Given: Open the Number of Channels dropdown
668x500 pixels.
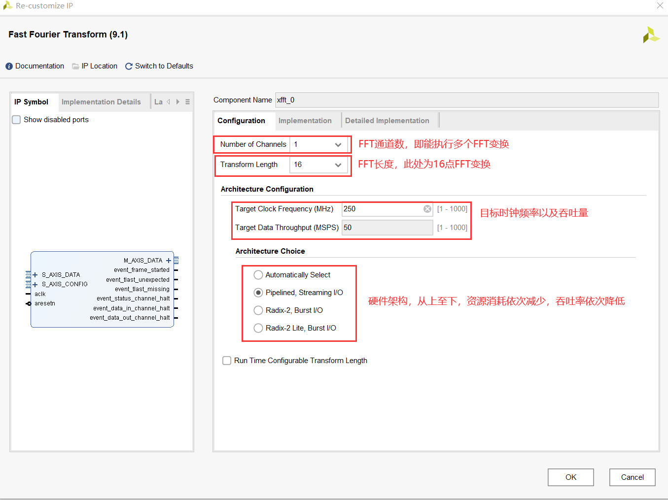Looking at the screenshot, I should click(319, 144).
